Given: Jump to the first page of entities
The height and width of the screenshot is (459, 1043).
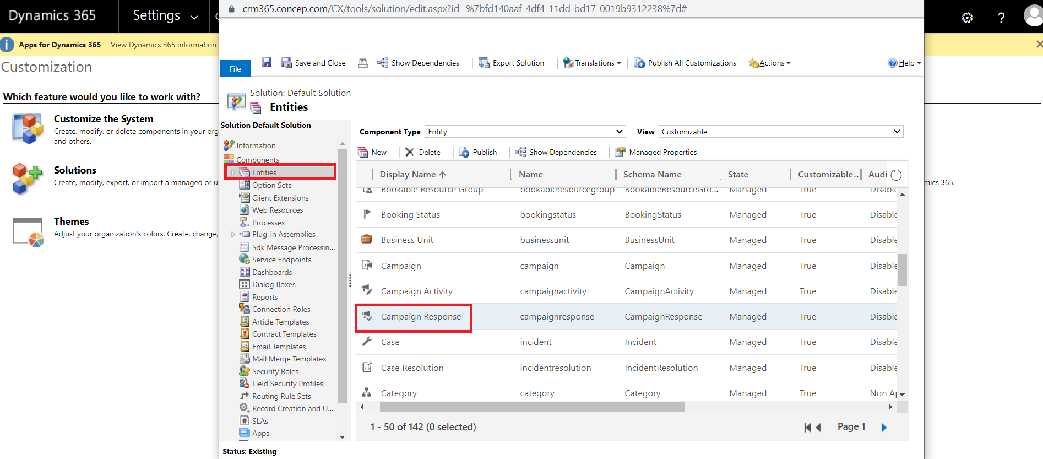Looking at the screenshot, I should click(807, 427).
